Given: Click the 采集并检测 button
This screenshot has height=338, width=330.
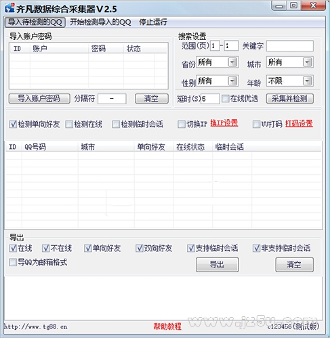Looking at the screenshot, I should pyautogui.click(x=290, y=99).
